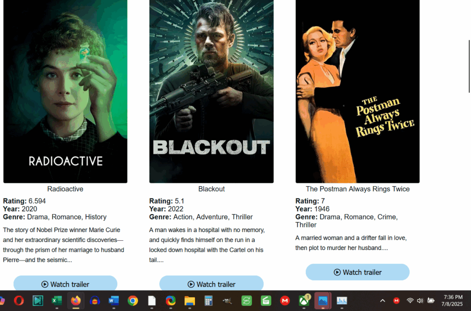Image resolution: width=471 pixels, height=311 pixels.
Task: Switch to the Photos app in taskbar
Action: click(323, 300)
